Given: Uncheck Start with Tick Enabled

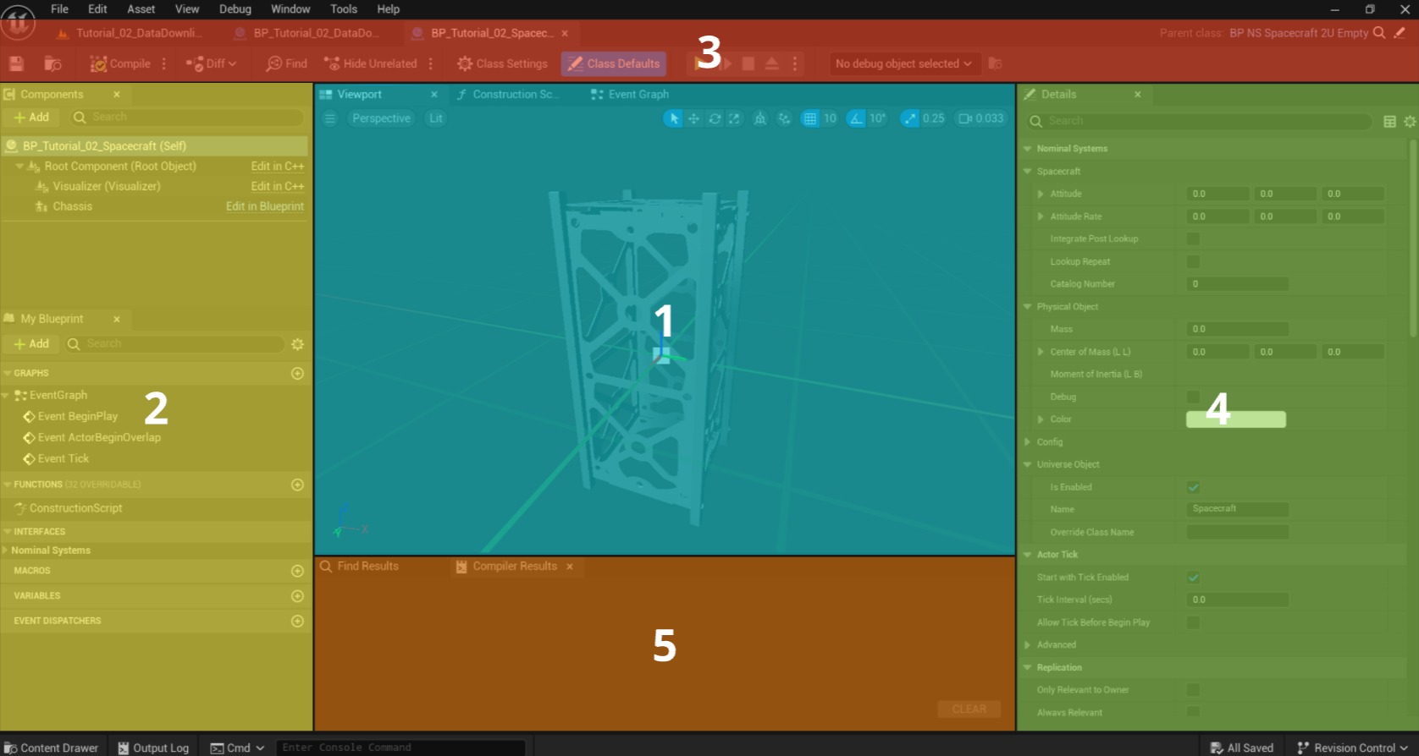Looking at the screenshot, I should [1193, 578].
